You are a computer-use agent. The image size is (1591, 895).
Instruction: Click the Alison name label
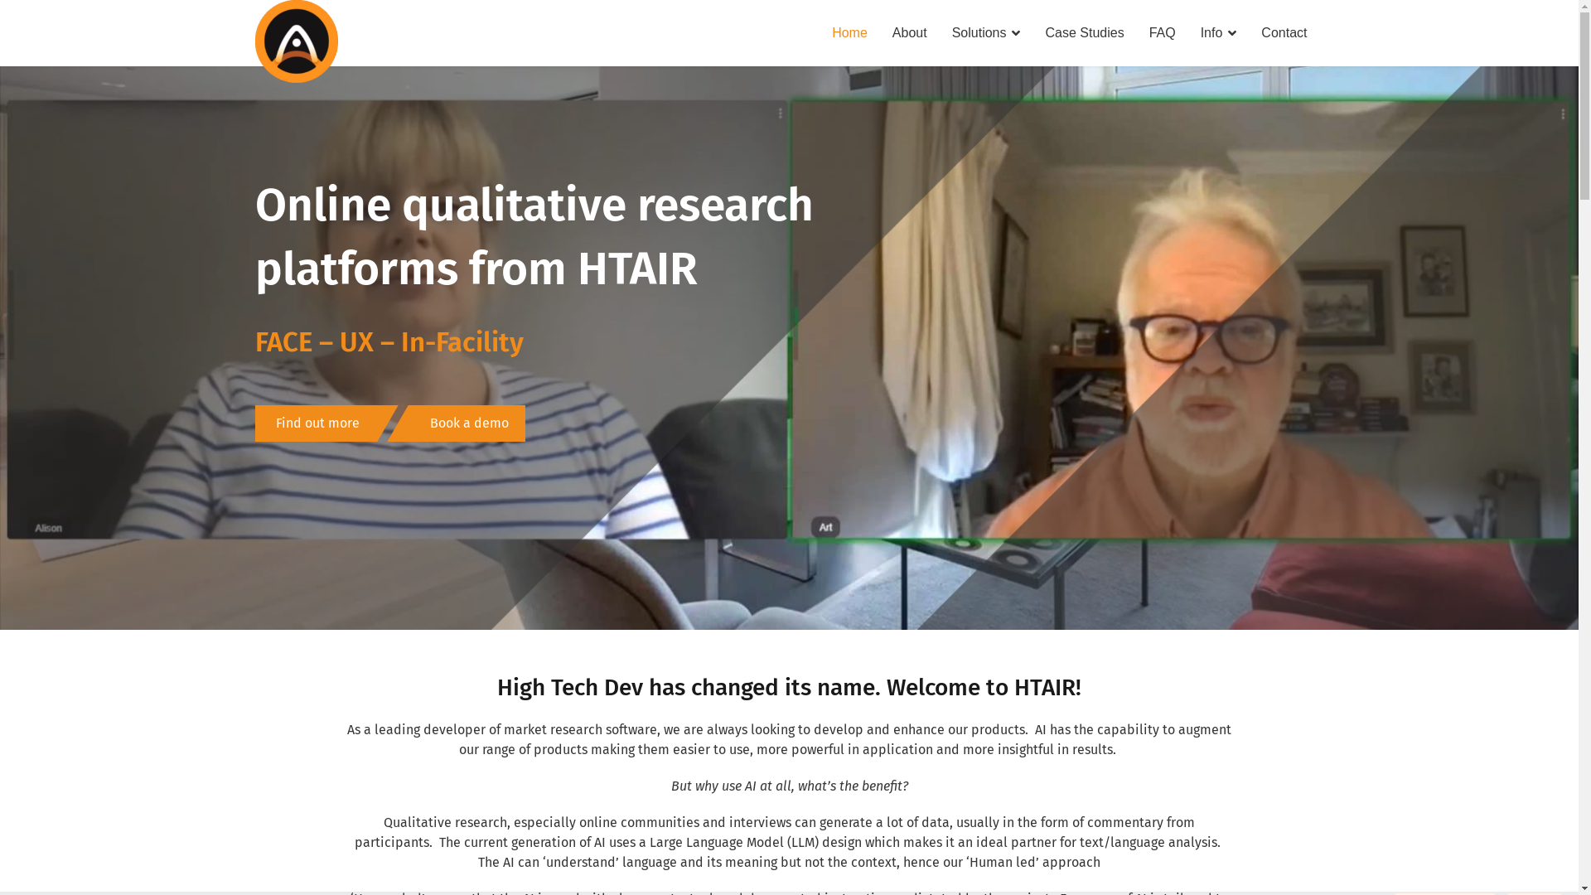(48, 528)
